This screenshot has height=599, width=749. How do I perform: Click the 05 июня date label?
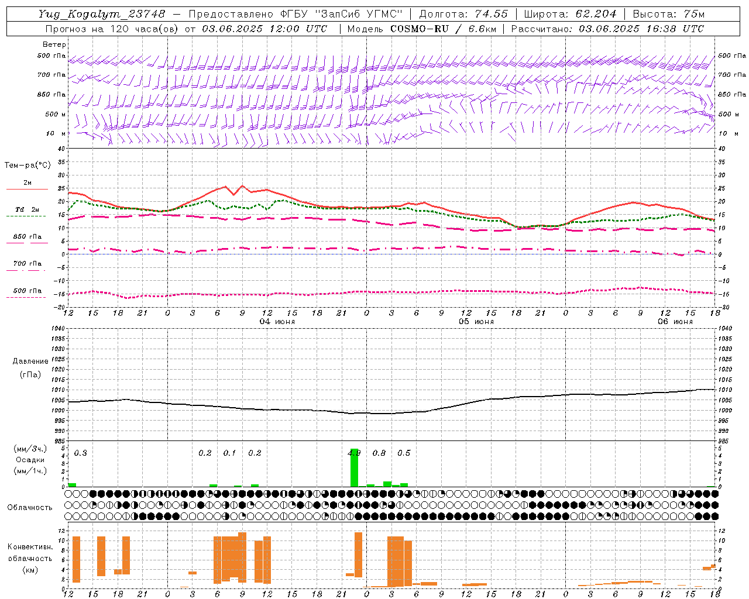click(476, 322)
